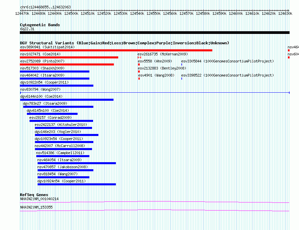Click dgv6145n100 (Coe2014) label
This screenshot has height=230, width=299.
pos(48,110)
